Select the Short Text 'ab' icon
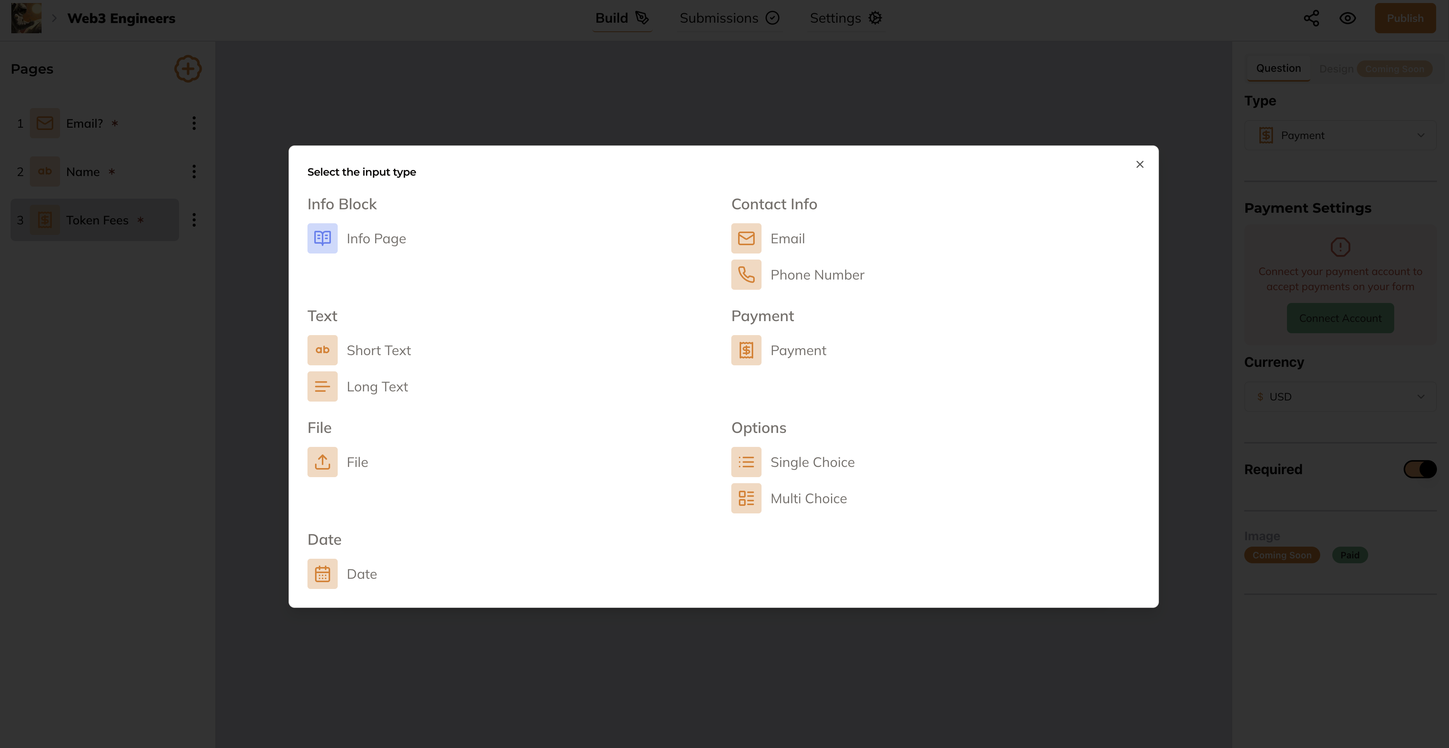 coord(322,350)
